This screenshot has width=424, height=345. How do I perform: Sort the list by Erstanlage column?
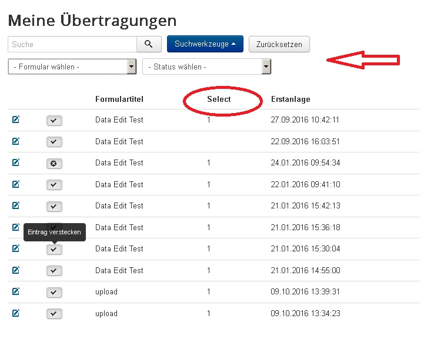point(290,99)
